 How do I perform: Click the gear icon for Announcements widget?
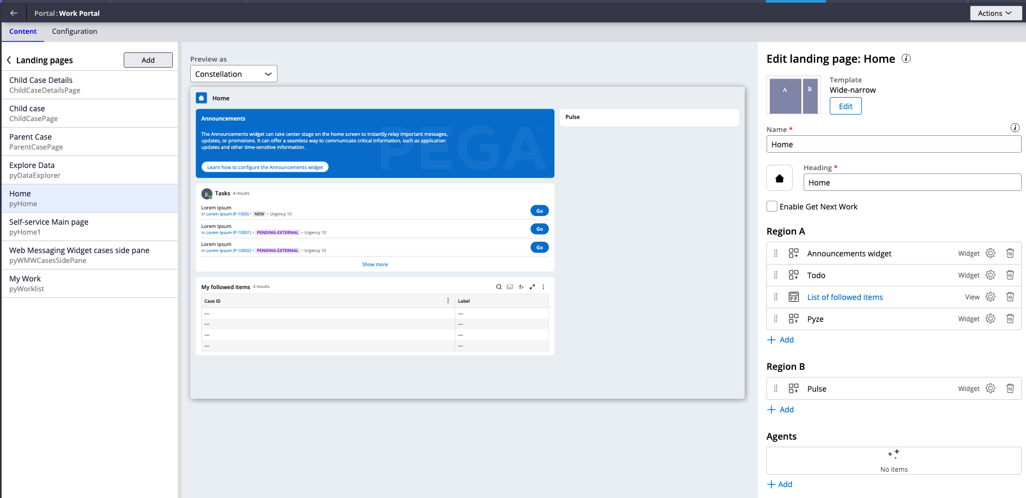pos(990,253)
